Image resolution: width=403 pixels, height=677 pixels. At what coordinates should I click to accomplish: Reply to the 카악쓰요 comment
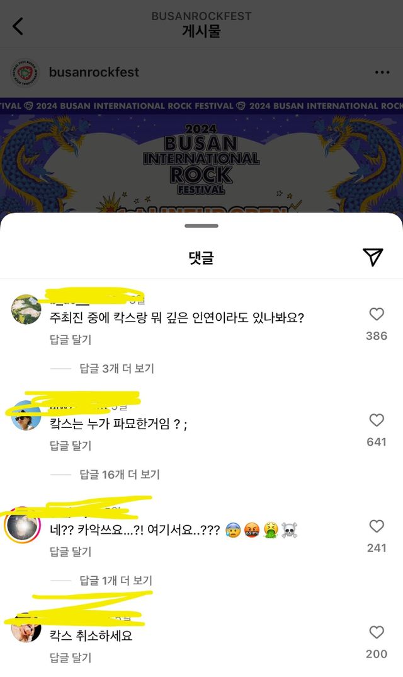[x=71, y=552]
